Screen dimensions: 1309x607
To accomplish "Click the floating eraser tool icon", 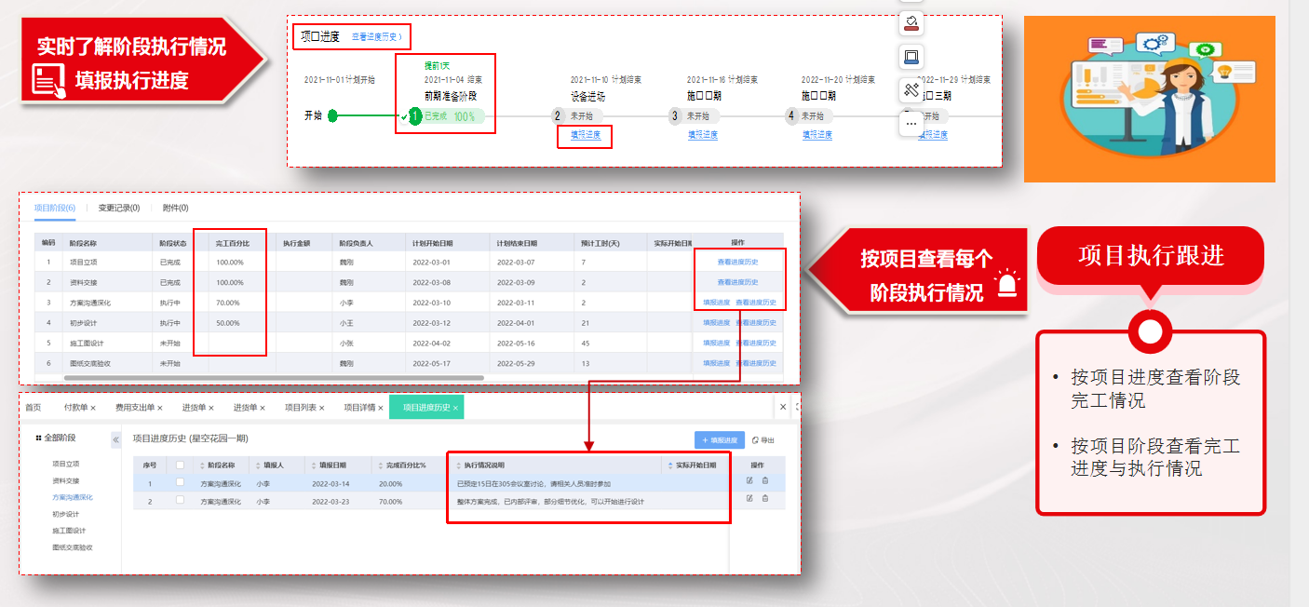I will [911, 22].
